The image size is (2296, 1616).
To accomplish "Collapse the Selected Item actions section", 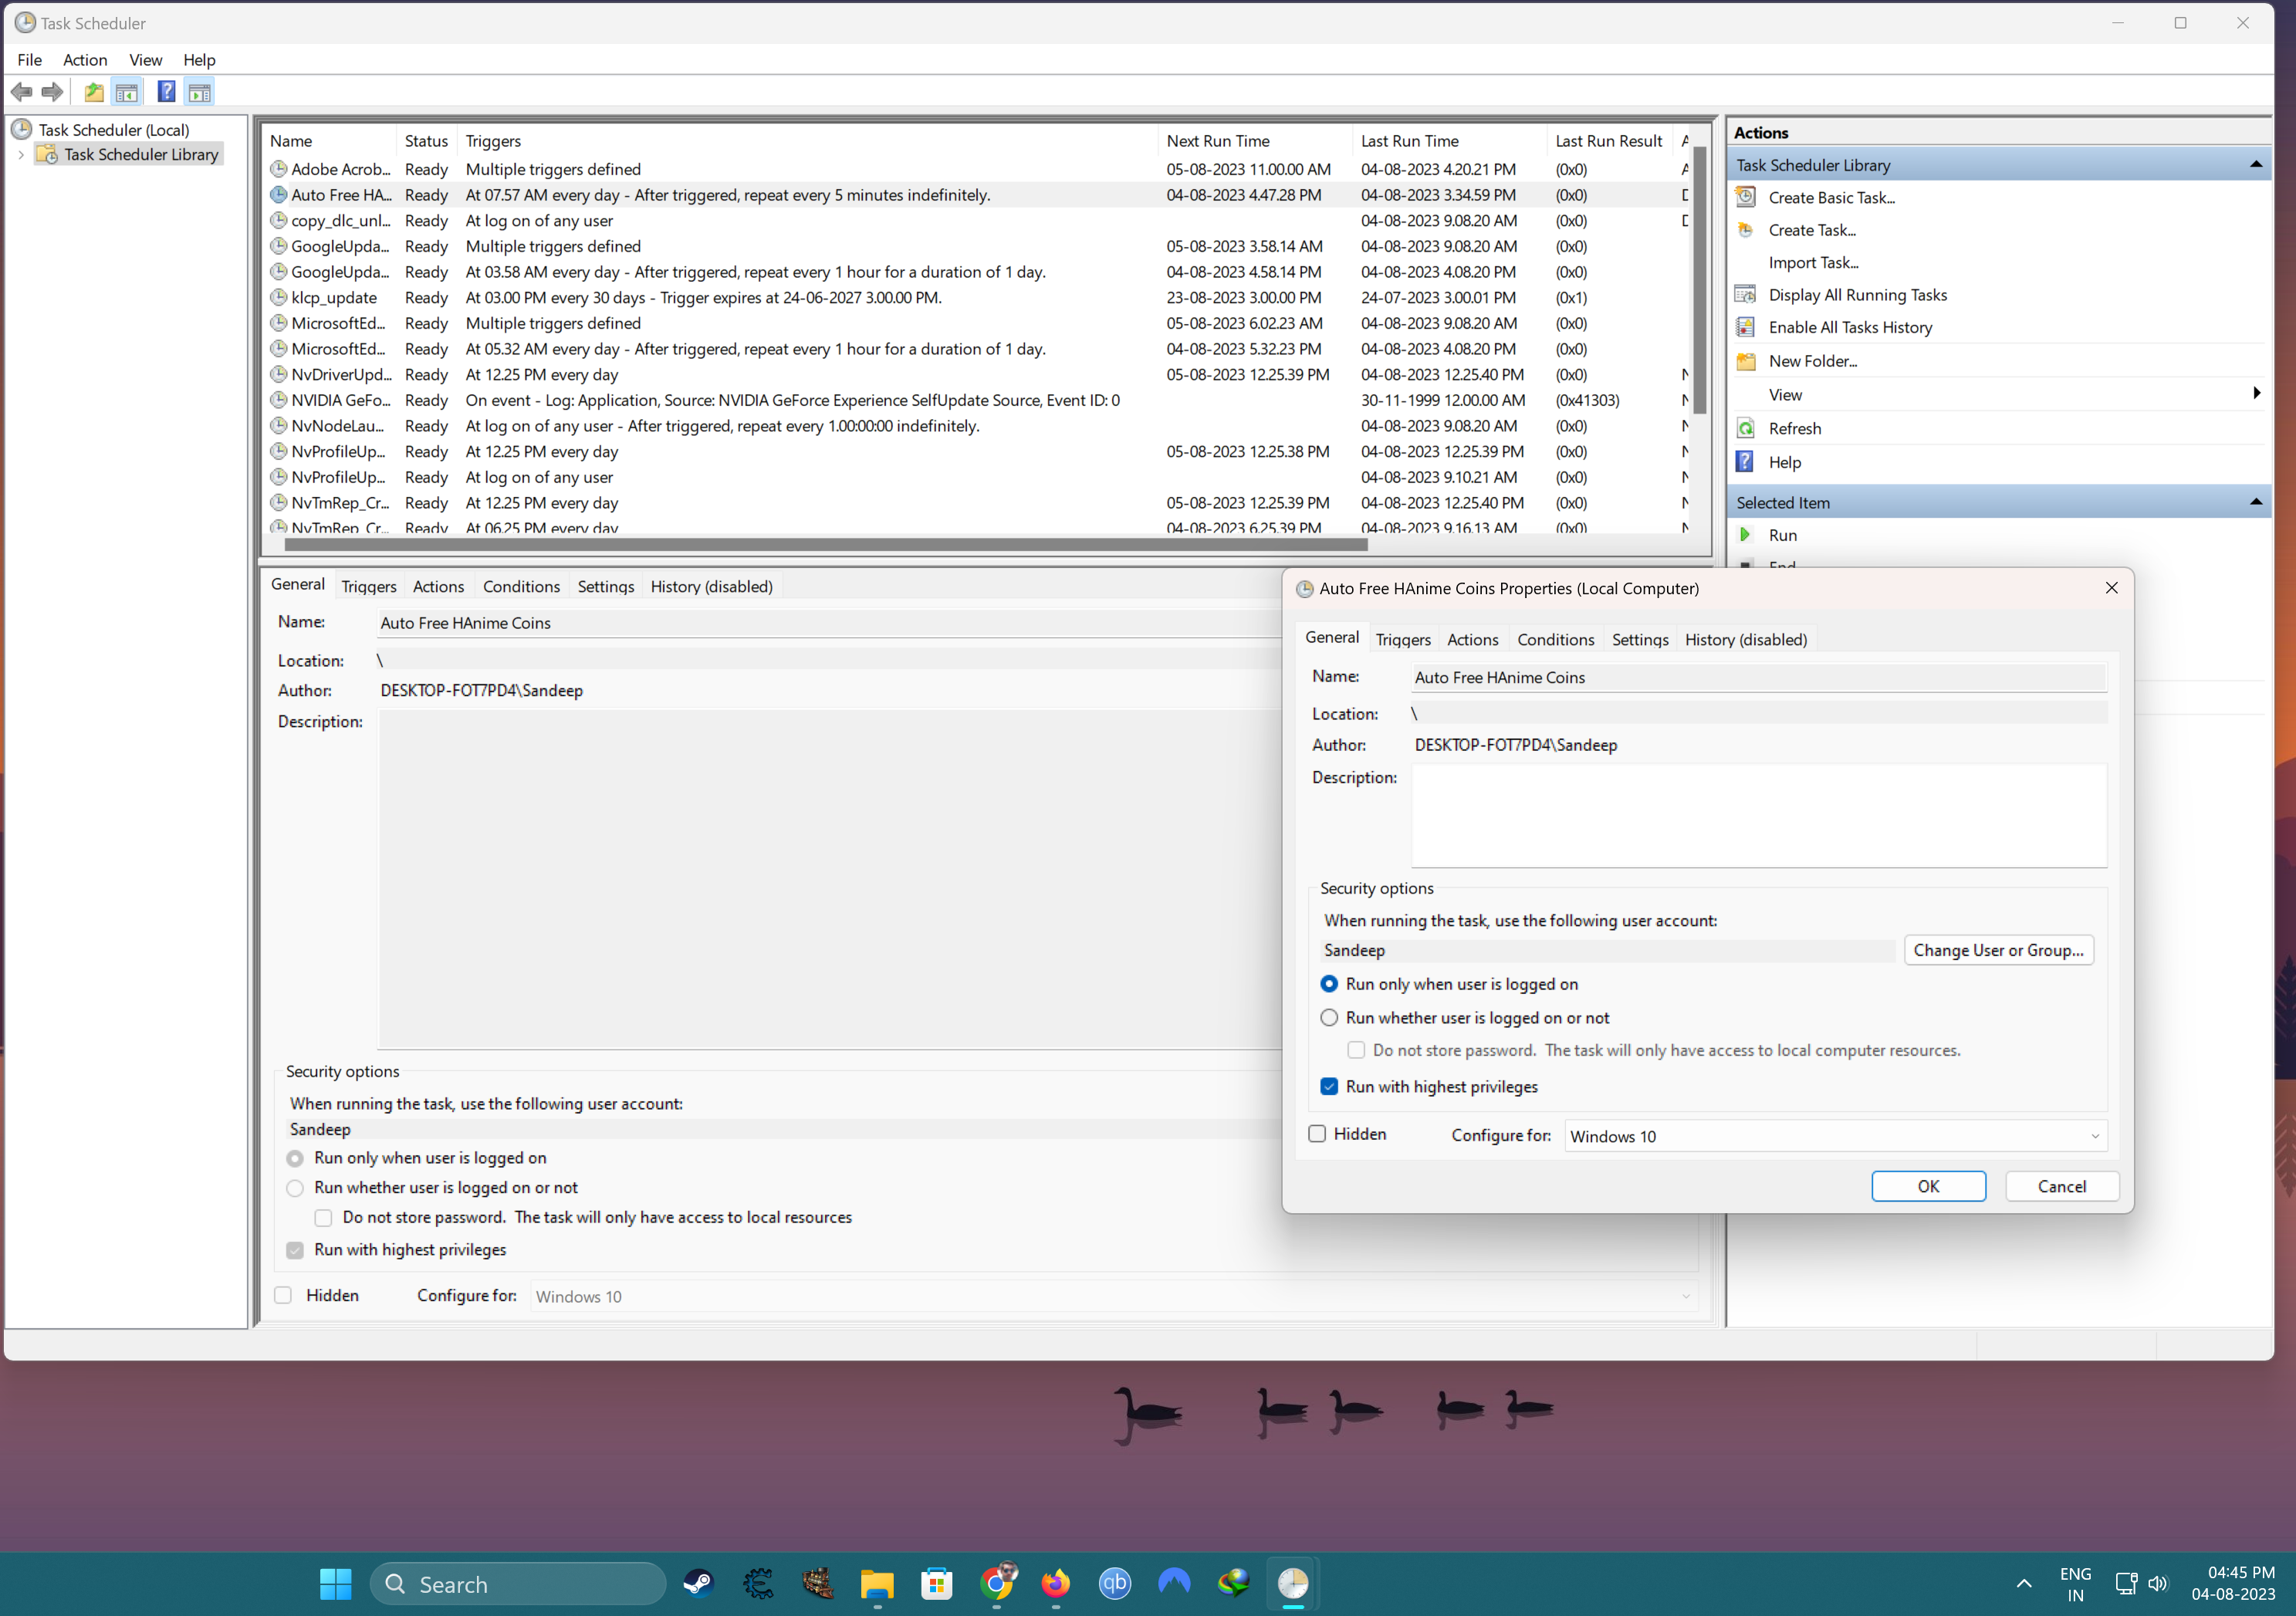I will pyautogui.click(x=2255, y=502).
